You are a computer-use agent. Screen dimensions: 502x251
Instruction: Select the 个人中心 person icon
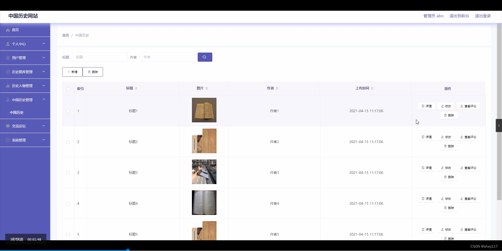(8, 44)
